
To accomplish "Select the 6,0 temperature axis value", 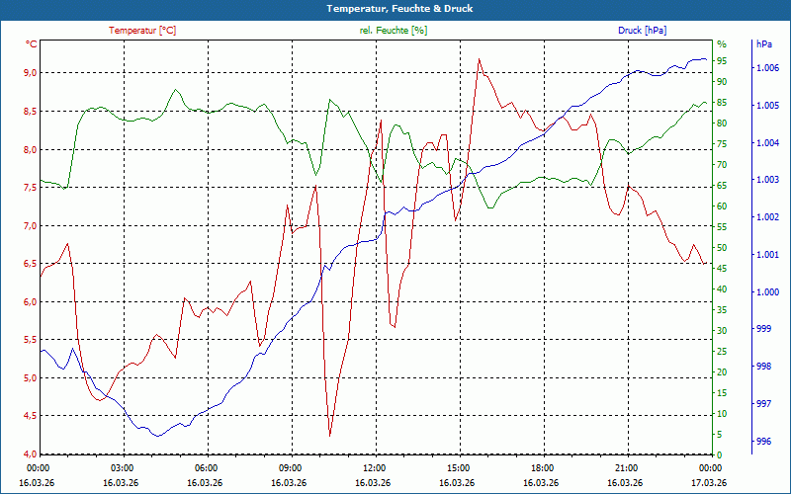I will tap(31, 301).
